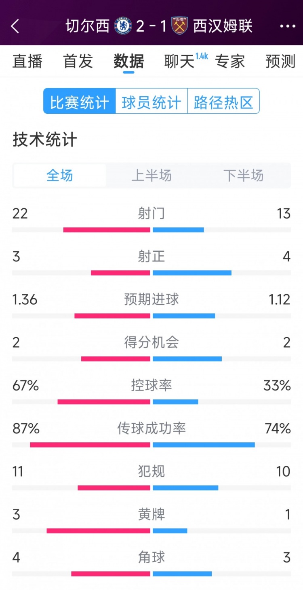Tap the Chelsea club crest
Image resolution: width=303 pixels, height=590 pixels.
pyautogui.click(x=123, y=25)
